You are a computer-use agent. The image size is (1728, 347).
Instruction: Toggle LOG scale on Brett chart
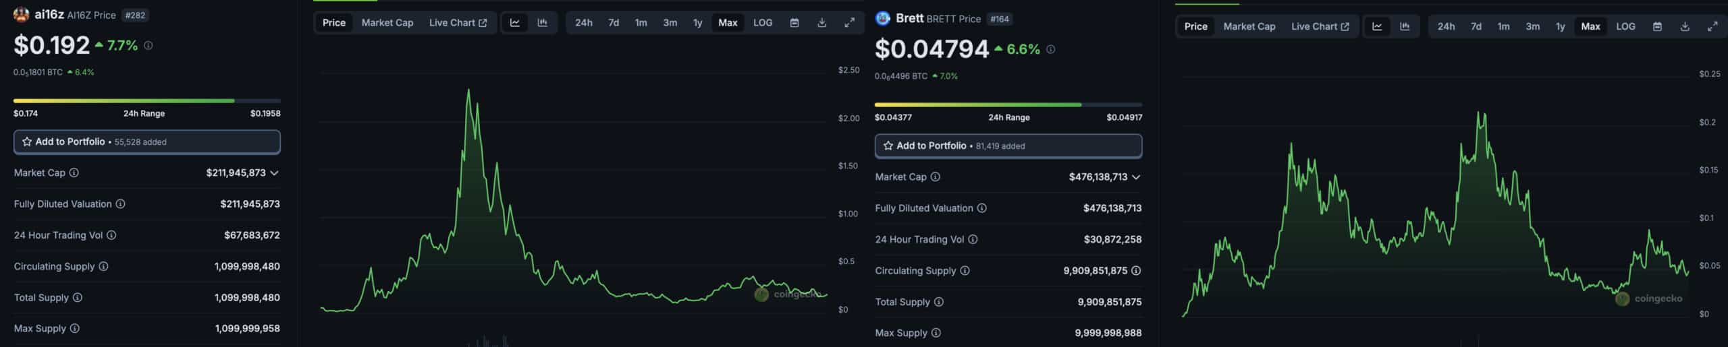tap(1625, 27)
